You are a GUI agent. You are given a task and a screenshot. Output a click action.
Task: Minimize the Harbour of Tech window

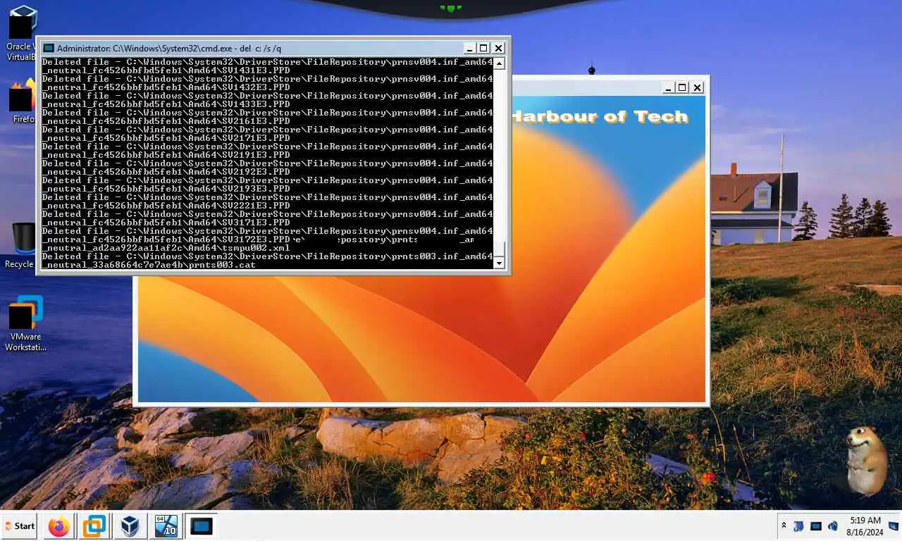point(667,87)
